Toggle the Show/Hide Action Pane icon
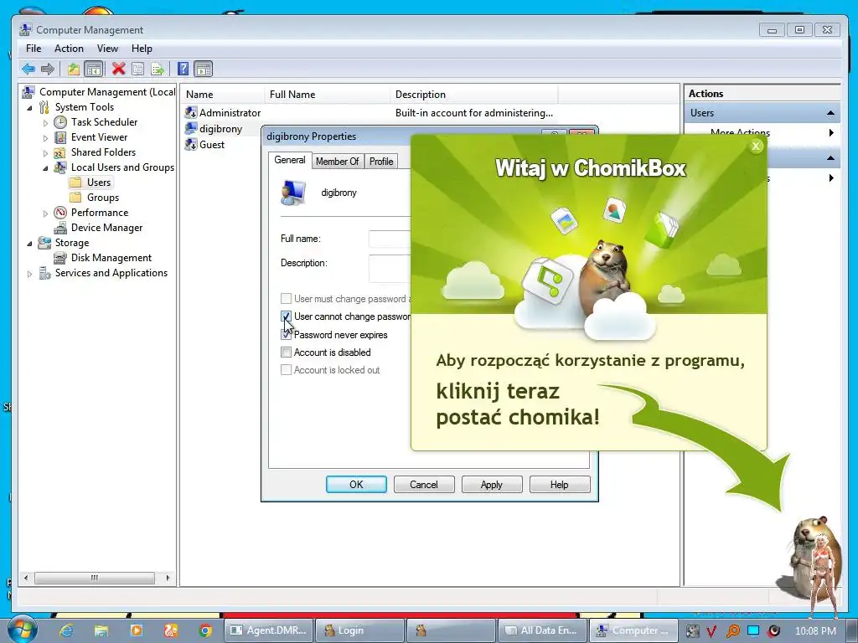The width and height of the screenshot is (858, 643). tap(203, 69)
